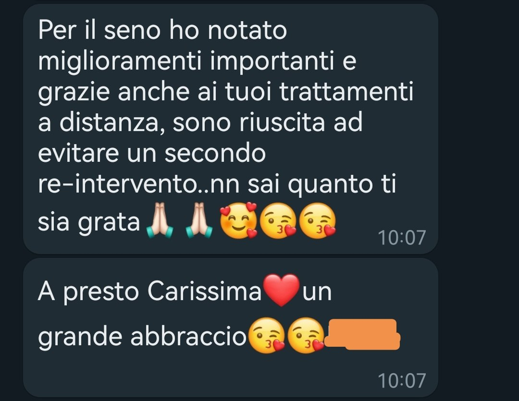Click the word miglioramenti
519x401 pixels.
pyautogui.click(x=120, y=61)
